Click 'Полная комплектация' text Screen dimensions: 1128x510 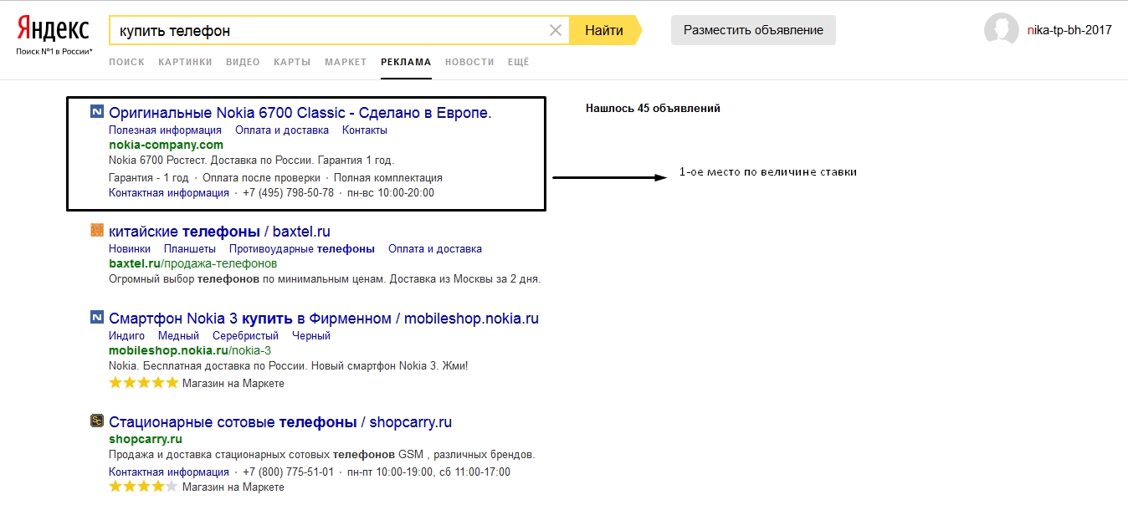pos(388,177)
